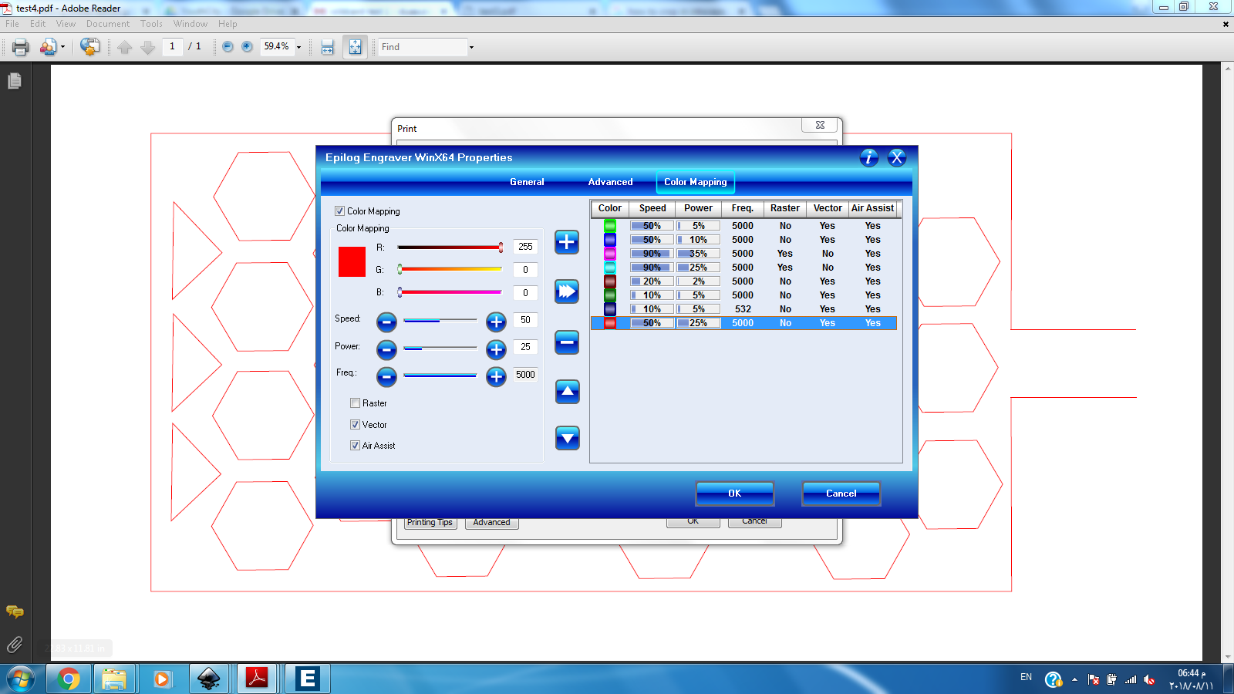Zoom in with the plus magnifier button
The image size is (1234, 694).
coord(247,46)
